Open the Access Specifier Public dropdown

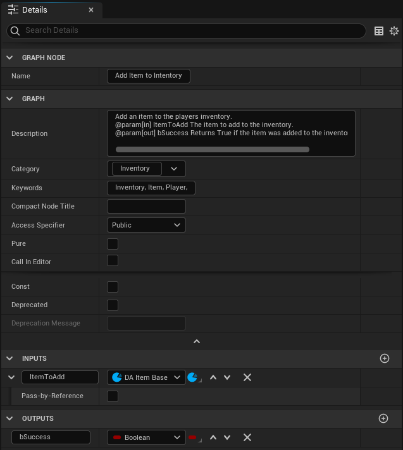(146, 225)
